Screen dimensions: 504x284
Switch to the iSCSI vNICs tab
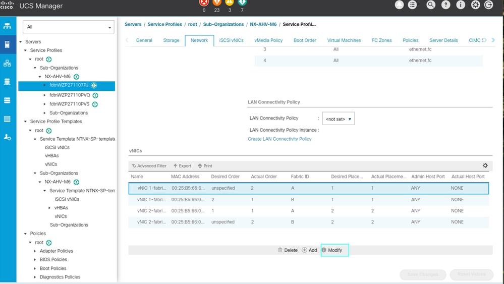tap(231, 40)
